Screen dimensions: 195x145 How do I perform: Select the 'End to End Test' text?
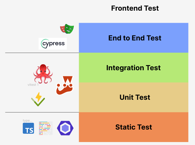135,38
